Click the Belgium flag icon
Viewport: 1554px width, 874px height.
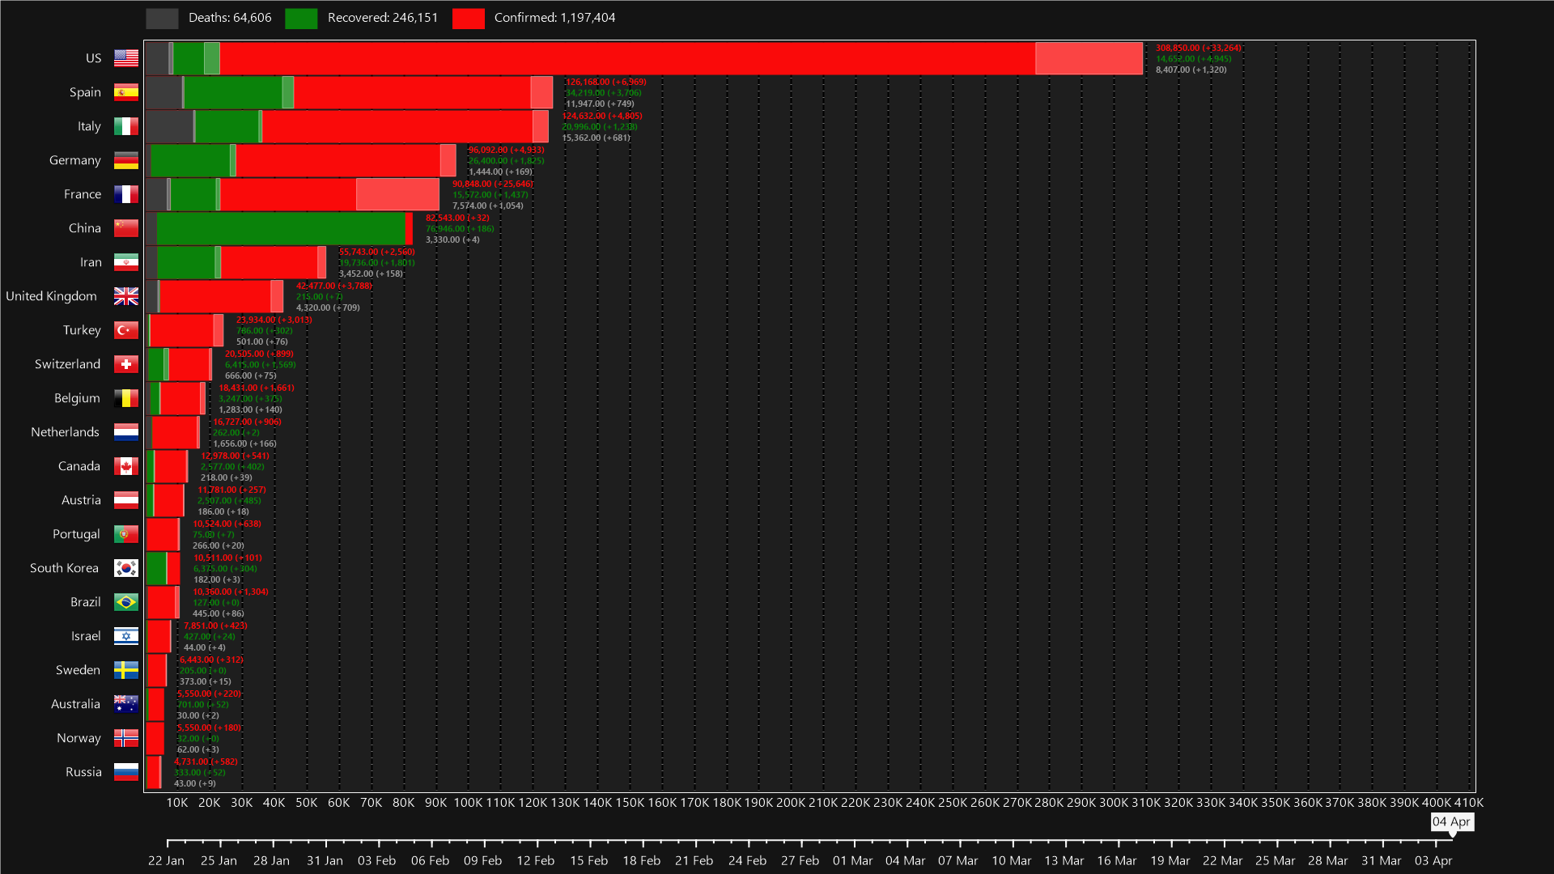[126, 398]
